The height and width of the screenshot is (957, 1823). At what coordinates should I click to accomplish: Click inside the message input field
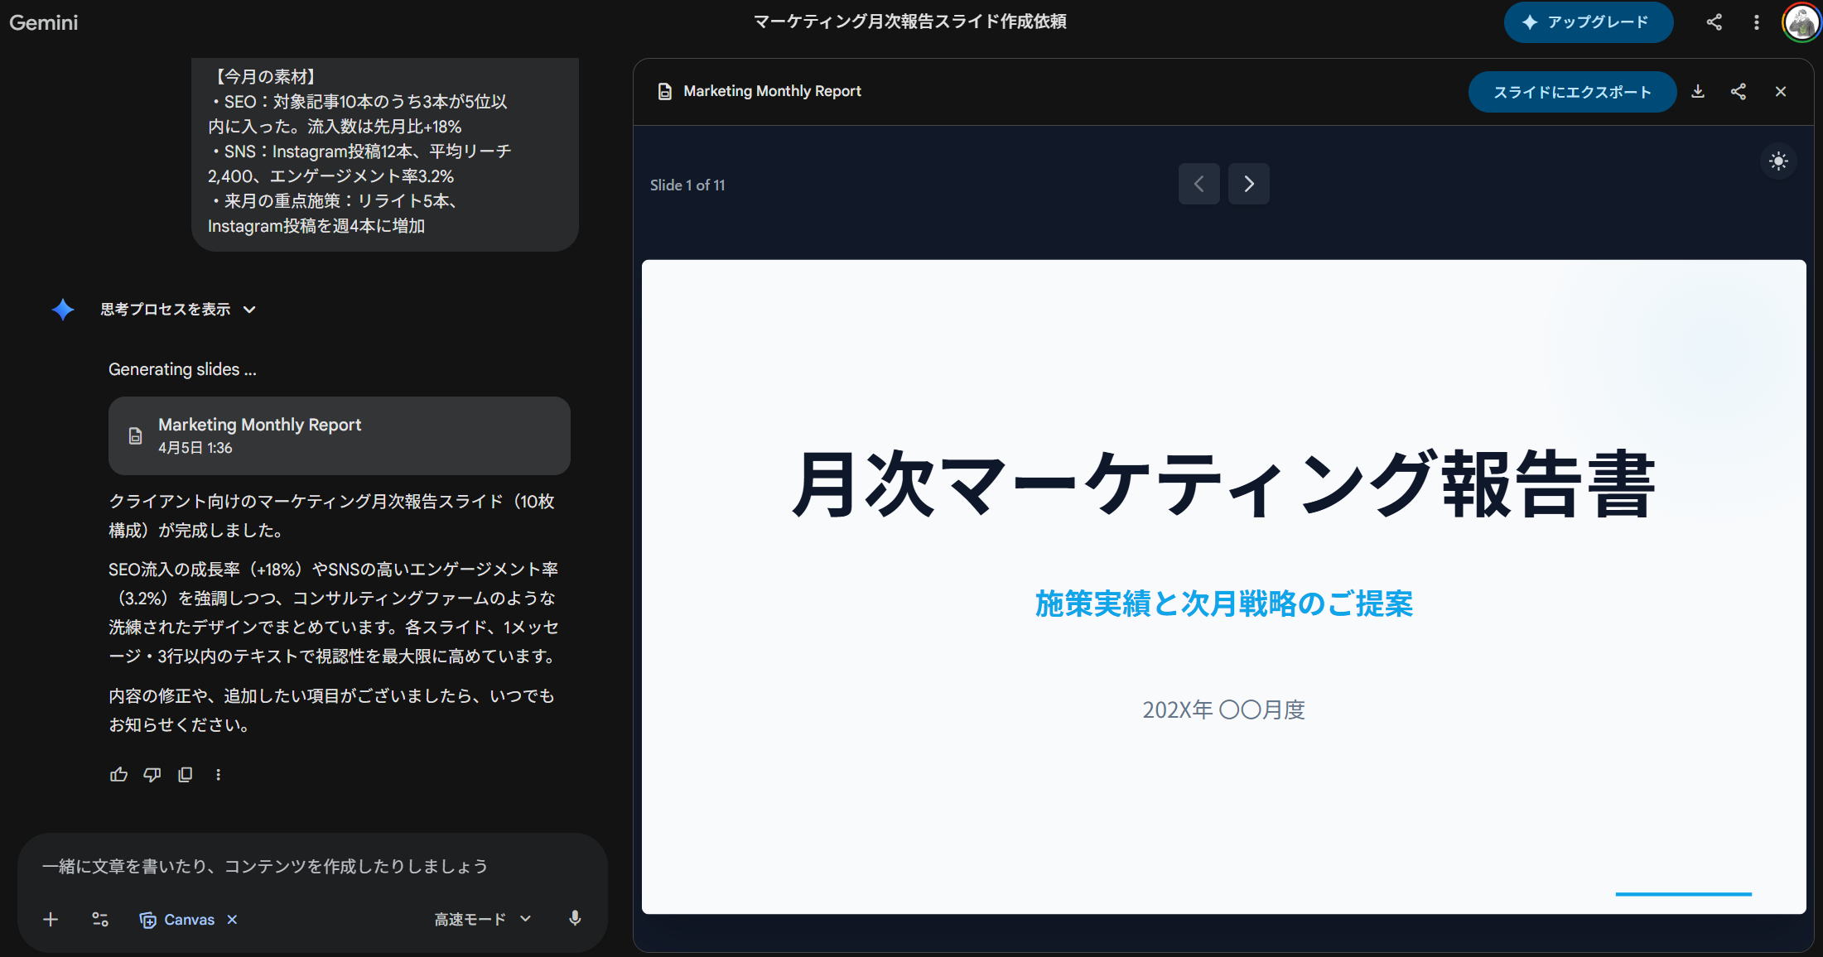pos(290,866)
